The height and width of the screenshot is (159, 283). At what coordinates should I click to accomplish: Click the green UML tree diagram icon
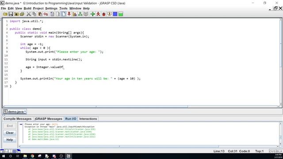(x=80, y=14)
